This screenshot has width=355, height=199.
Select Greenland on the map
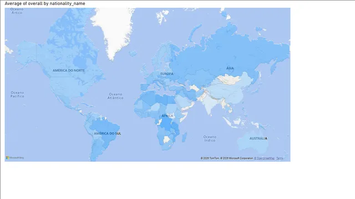click(113, 29)
